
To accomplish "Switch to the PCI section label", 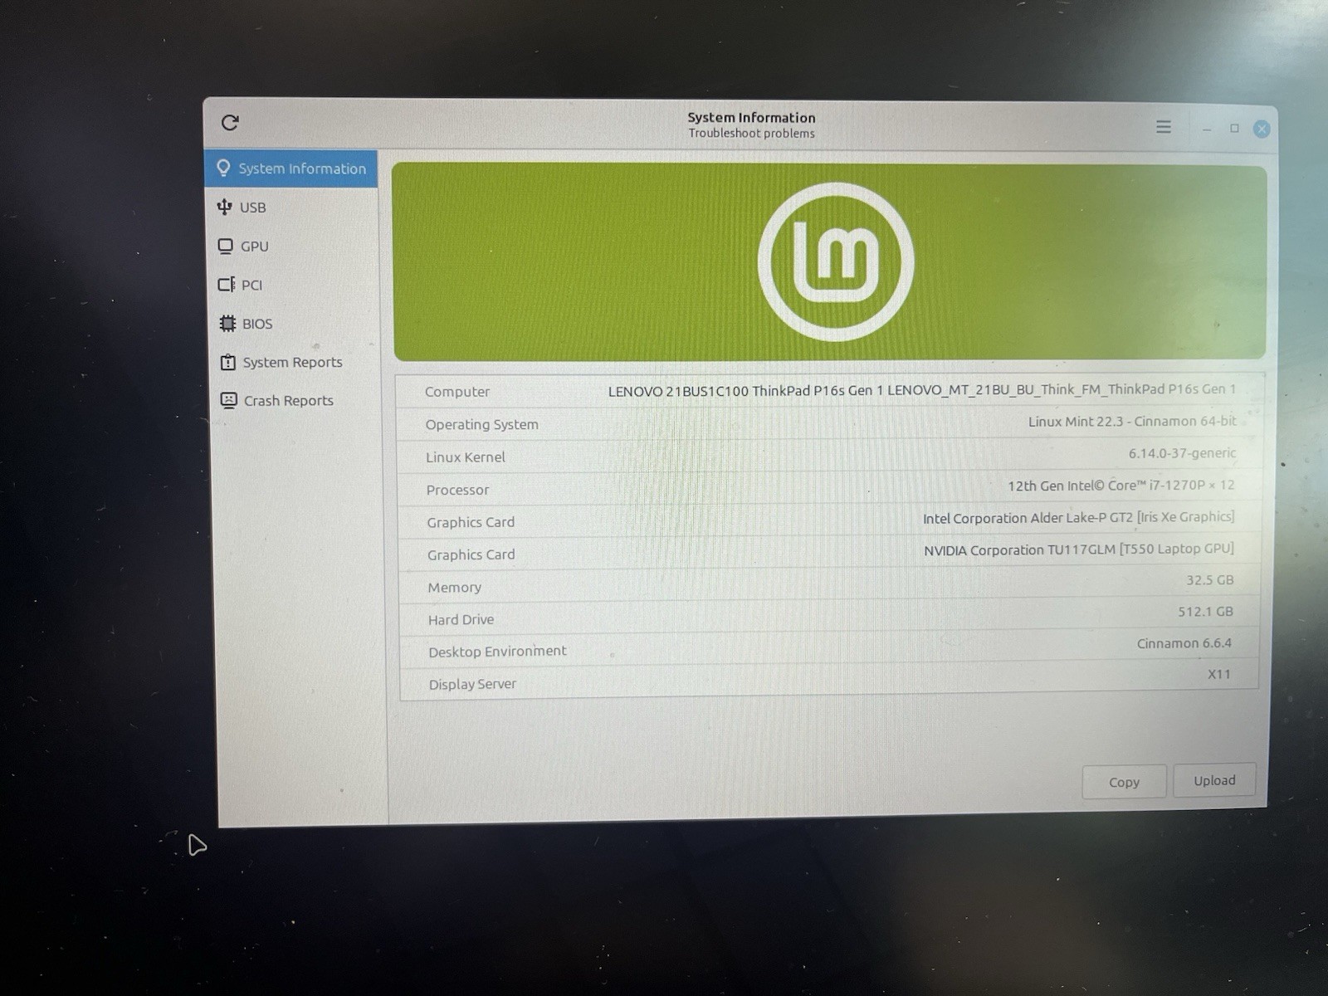I will [x=251, y=285].
